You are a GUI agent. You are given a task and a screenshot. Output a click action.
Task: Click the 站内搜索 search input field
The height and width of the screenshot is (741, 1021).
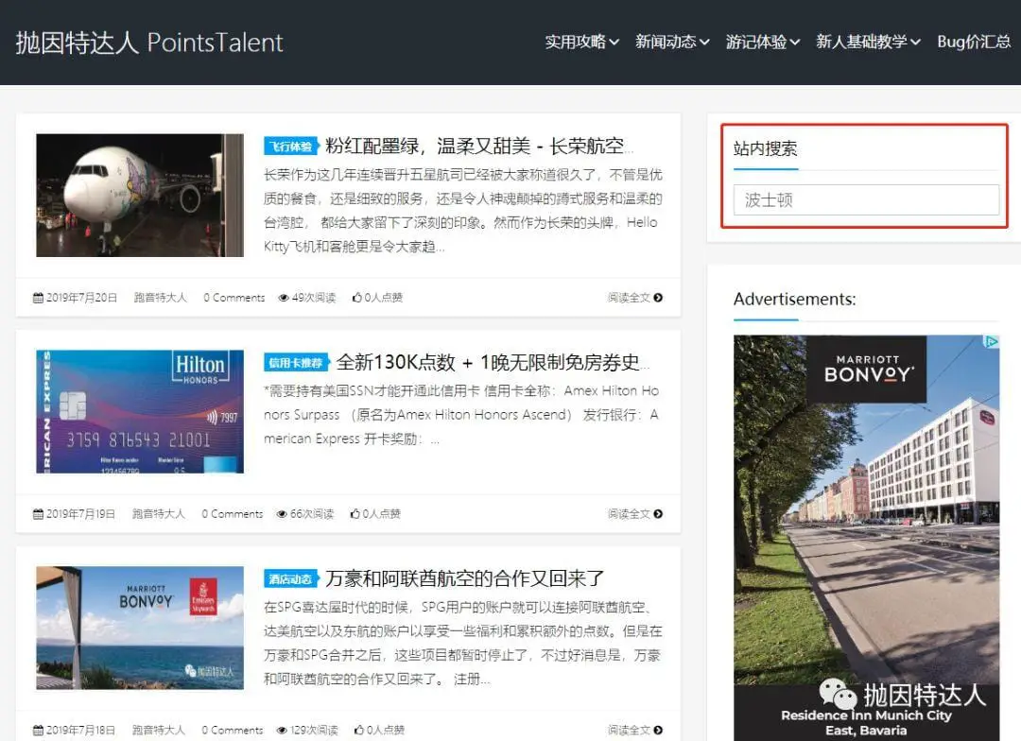(866, 200)
